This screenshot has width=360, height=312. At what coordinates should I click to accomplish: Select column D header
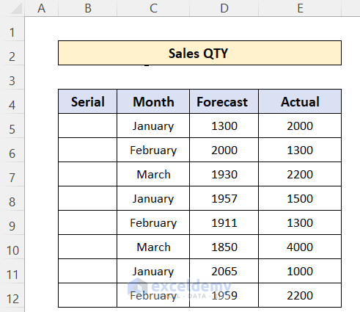click(x=224, y=8)
